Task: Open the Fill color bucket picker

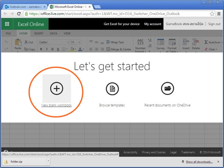Action: (x=73, y=49)
